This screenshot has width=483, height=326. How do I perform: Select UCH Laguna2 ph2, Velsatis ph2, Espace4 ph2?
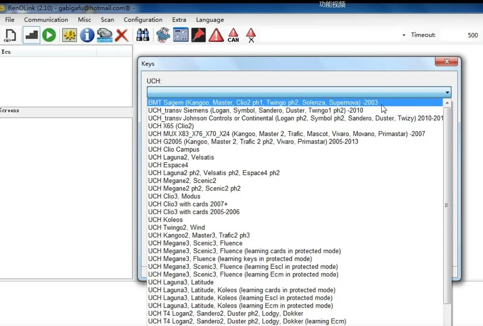tap(295, 173)
